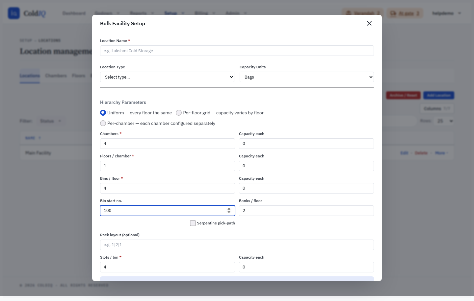Select the Per-floor grid radio option
This screenshot has width=474, height=301.
[x=179, y=113]
